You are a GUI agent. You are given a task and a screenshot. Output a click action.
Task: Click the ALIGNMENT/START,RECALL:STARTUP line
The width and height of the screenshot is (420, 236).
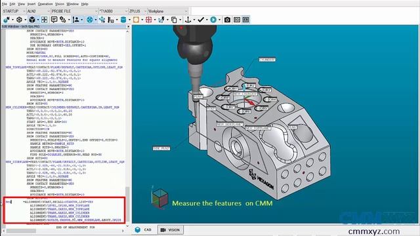click(x=58, y=202)
